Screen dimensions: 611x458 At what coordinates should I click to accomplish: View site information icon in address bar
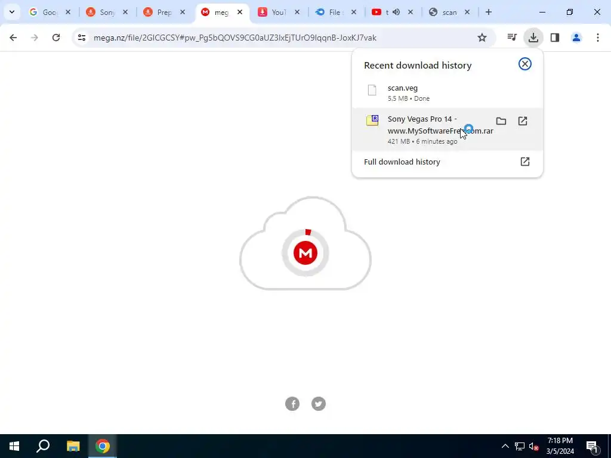point(82,38)
